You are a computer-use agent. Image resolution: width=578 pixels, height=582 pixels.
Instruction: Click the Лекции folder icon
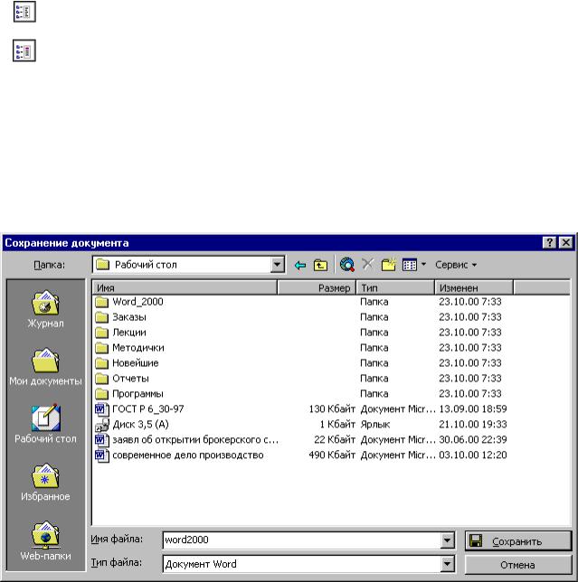101,333
